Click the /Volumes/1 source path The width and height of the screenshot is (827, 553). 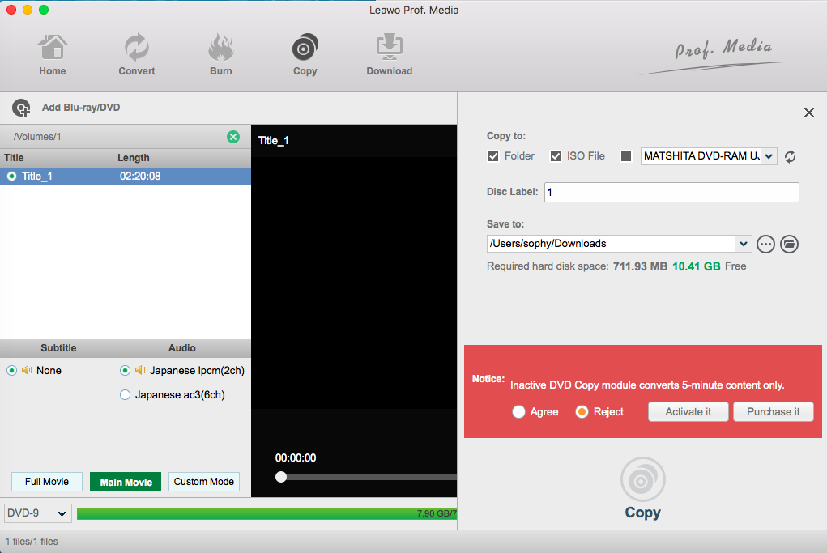tap(37, 137)
